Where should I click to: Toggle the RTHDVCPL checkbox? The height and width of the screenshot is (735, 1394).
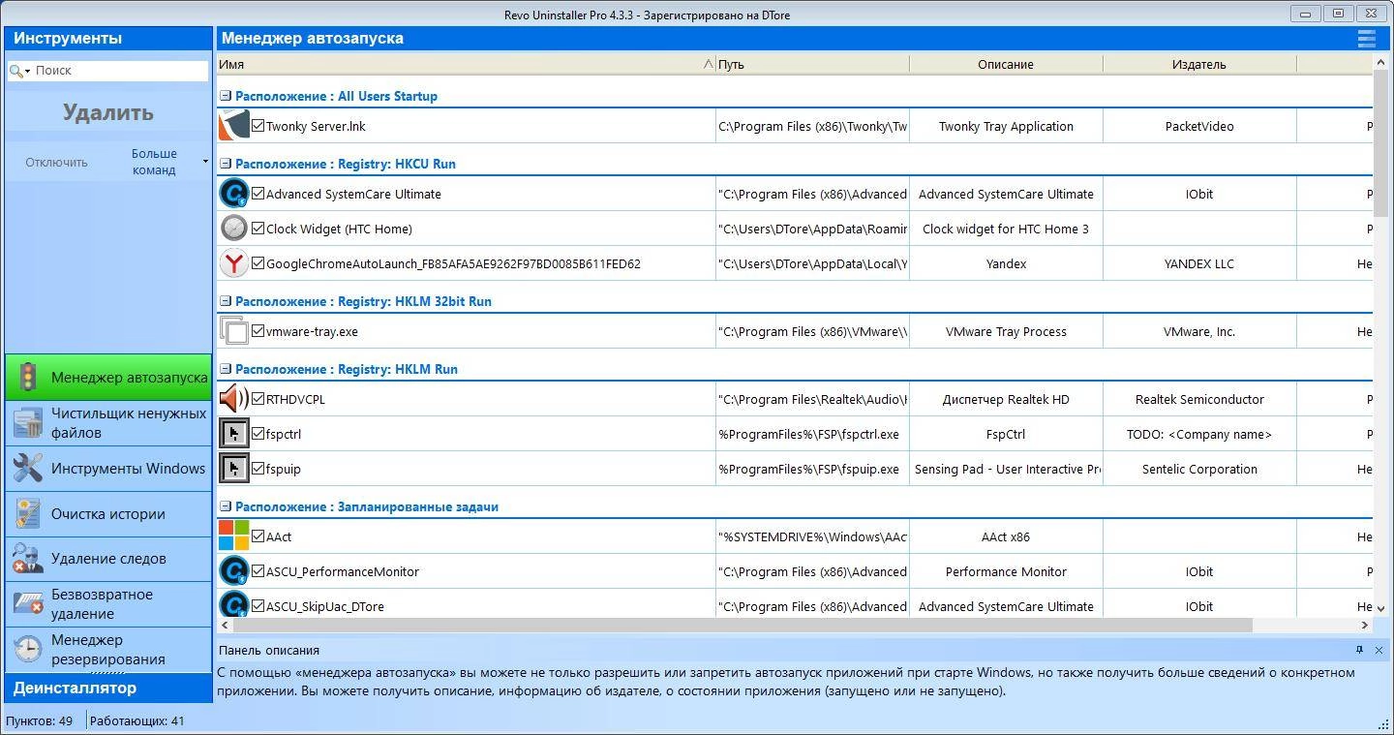258,399
